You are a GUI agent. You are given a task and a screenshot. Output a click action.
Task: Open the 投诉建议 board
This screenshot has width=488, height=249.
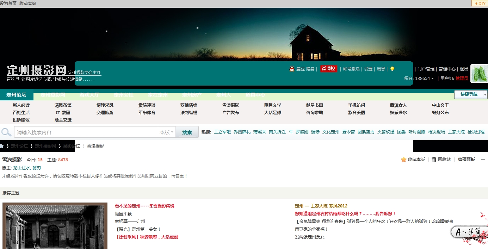coord(21,120)
